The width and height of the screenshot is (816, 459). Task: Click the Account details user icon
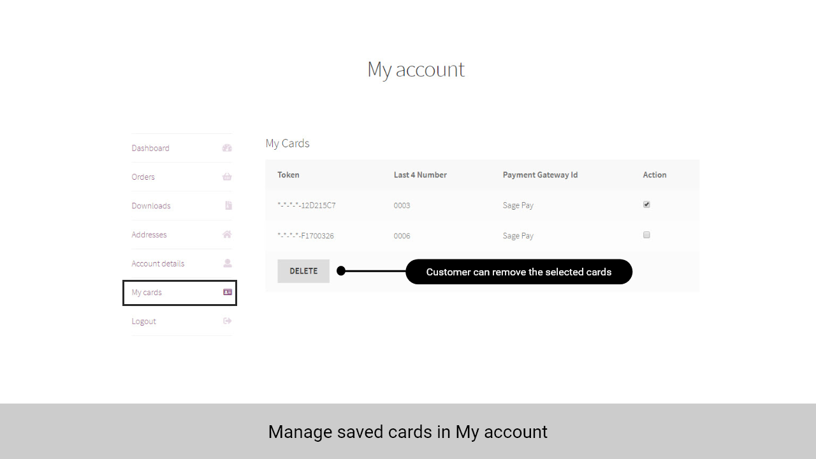click(x=228, y=263)
